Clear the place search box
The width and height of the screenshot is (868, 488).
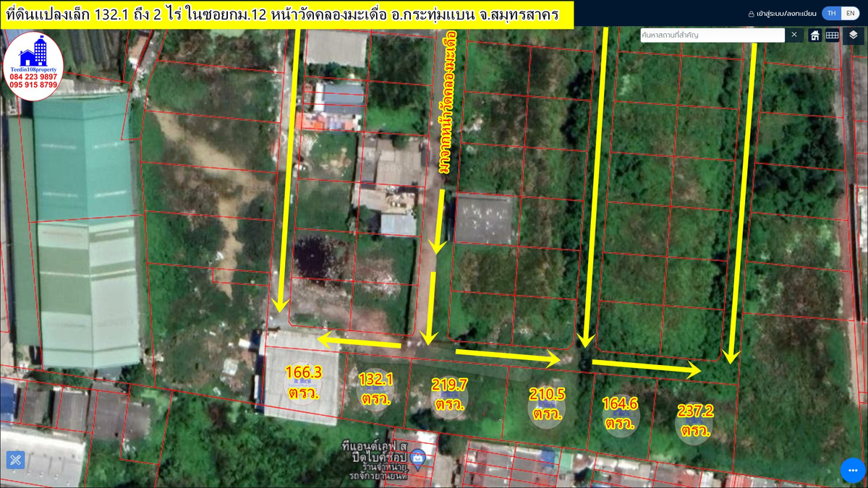pos(793,35)
